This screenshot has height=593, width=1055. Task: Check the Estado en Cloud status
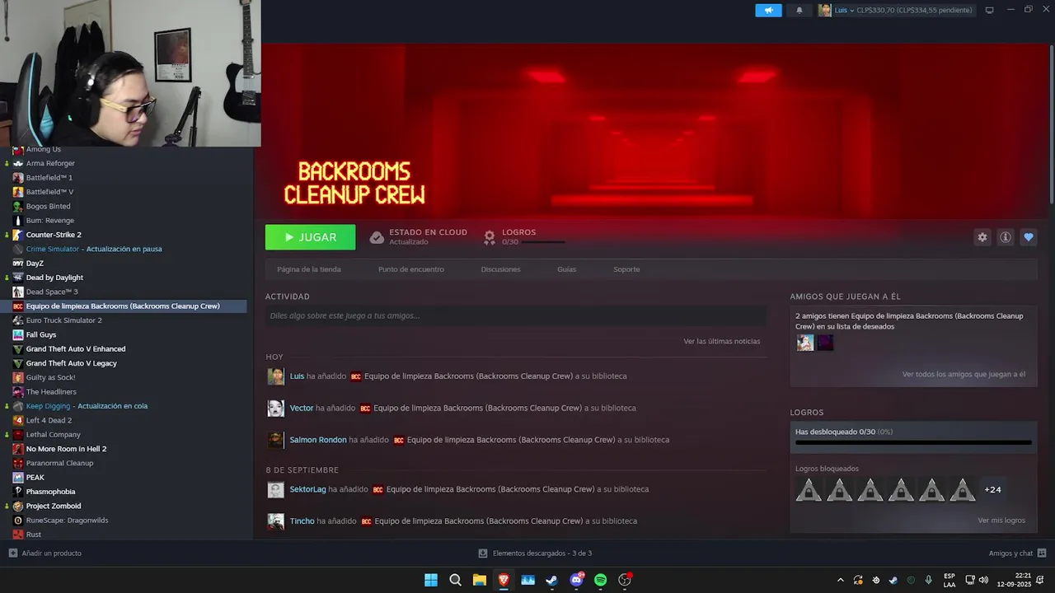419,237
